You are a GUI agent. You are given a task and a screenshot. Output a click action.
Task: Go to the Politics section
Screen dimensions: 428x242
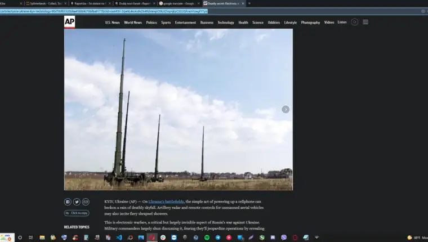[x=151, y=23]
